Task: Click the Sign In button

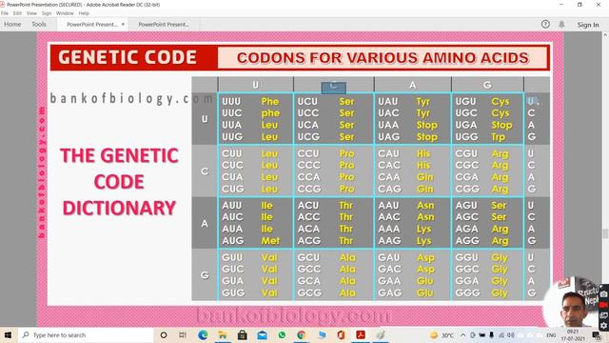Action: point(588,25)
